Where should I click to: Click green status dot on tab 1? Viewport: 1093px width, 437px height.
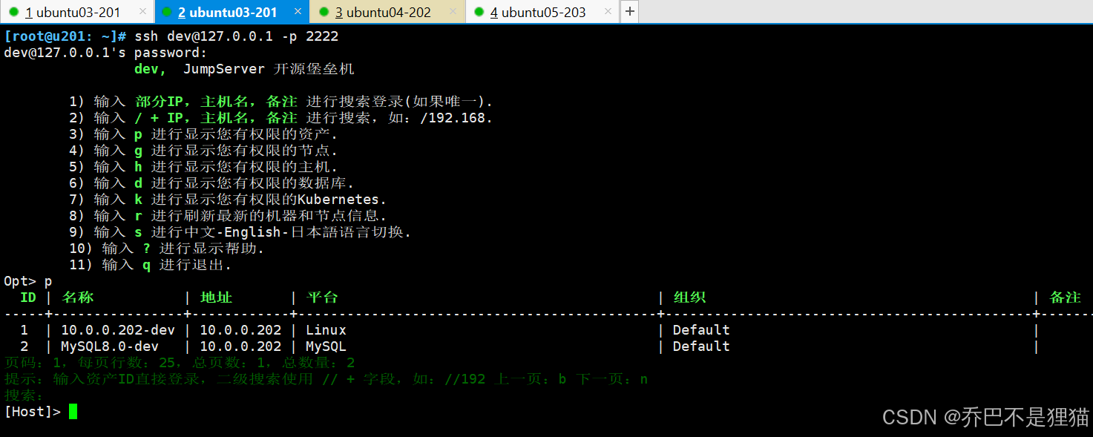click(13, 12)
